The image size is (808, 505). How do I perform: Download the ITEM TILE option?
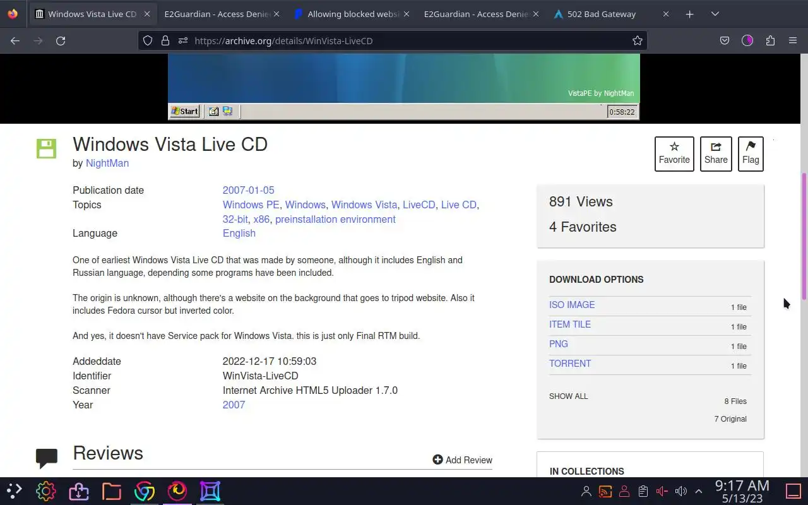570,324
